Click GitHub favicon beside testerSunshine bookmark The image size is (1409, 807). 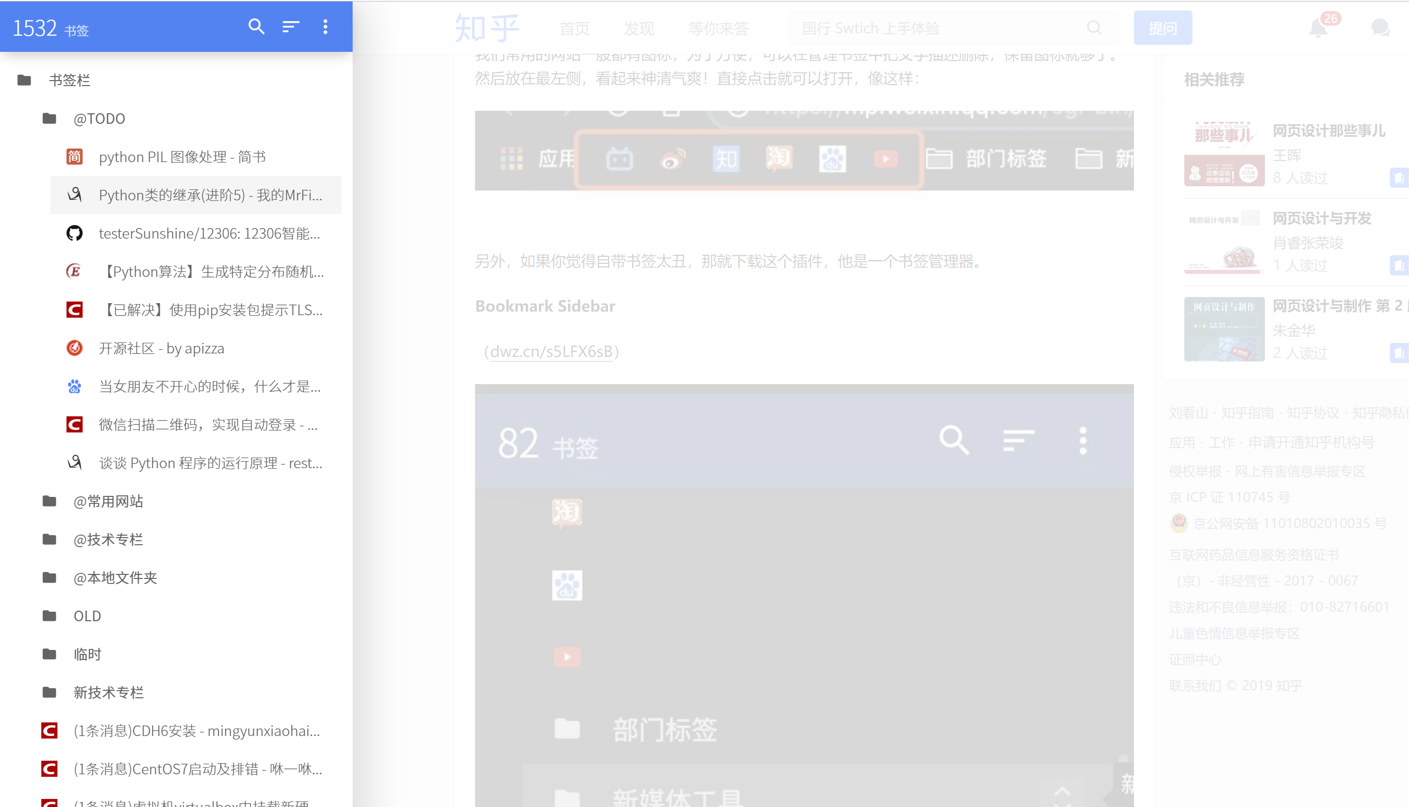coord(75,234)
